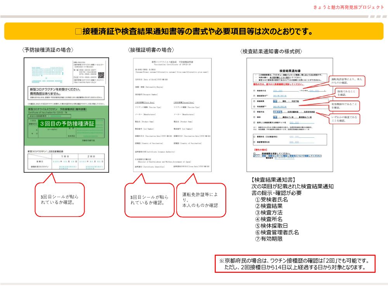Click the 3回目シール callout under the 接種証明書 document
388x291 pixels.
click(x=149, y=200)
